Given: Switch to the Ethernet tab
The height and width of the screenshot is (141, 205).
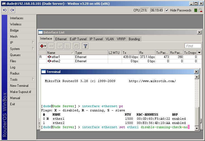Looking at the screenshot, I should coord(61,39).
